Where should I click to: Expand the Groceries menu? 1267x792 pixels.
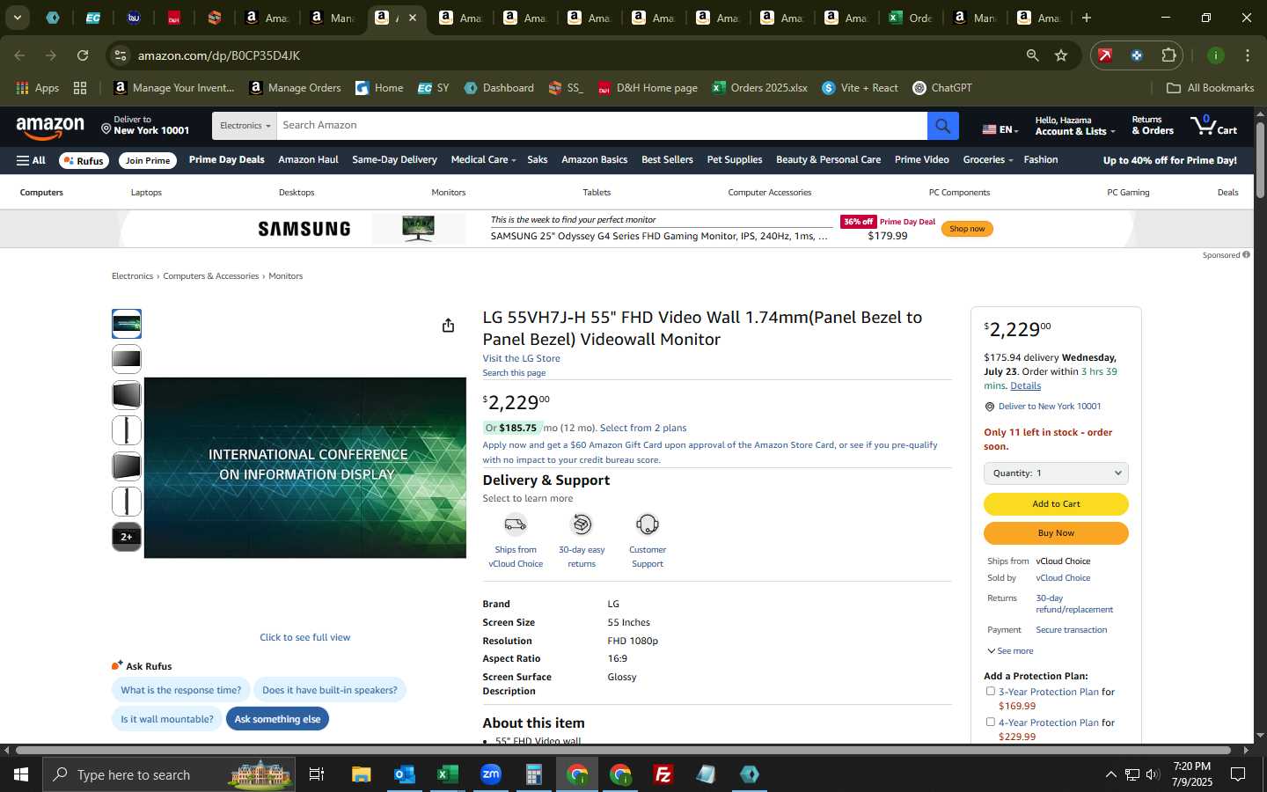click(988, 160)
